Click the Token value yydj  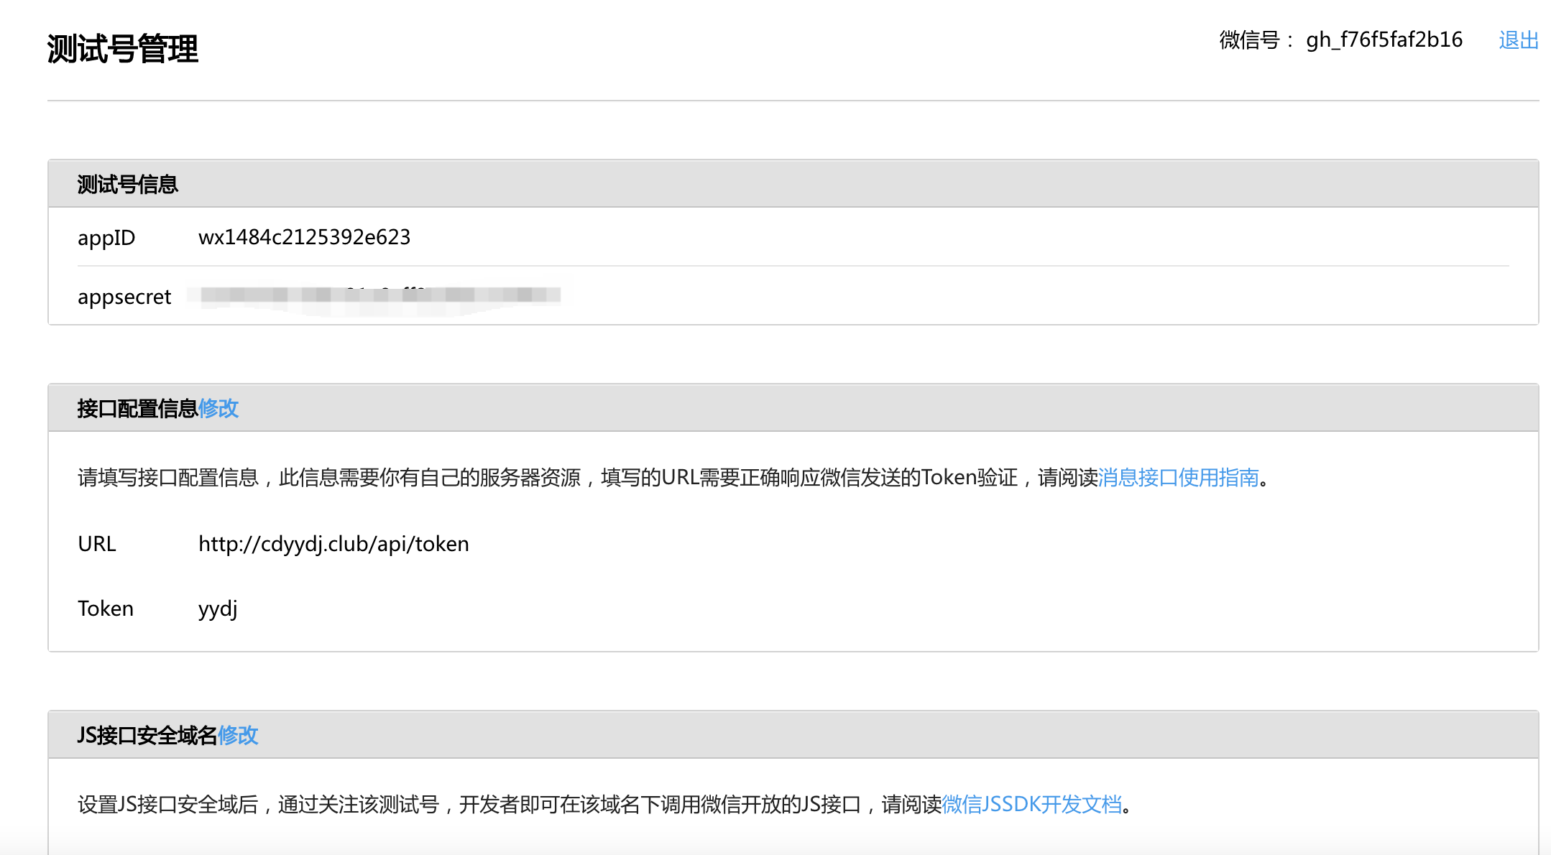click(217, 609)
